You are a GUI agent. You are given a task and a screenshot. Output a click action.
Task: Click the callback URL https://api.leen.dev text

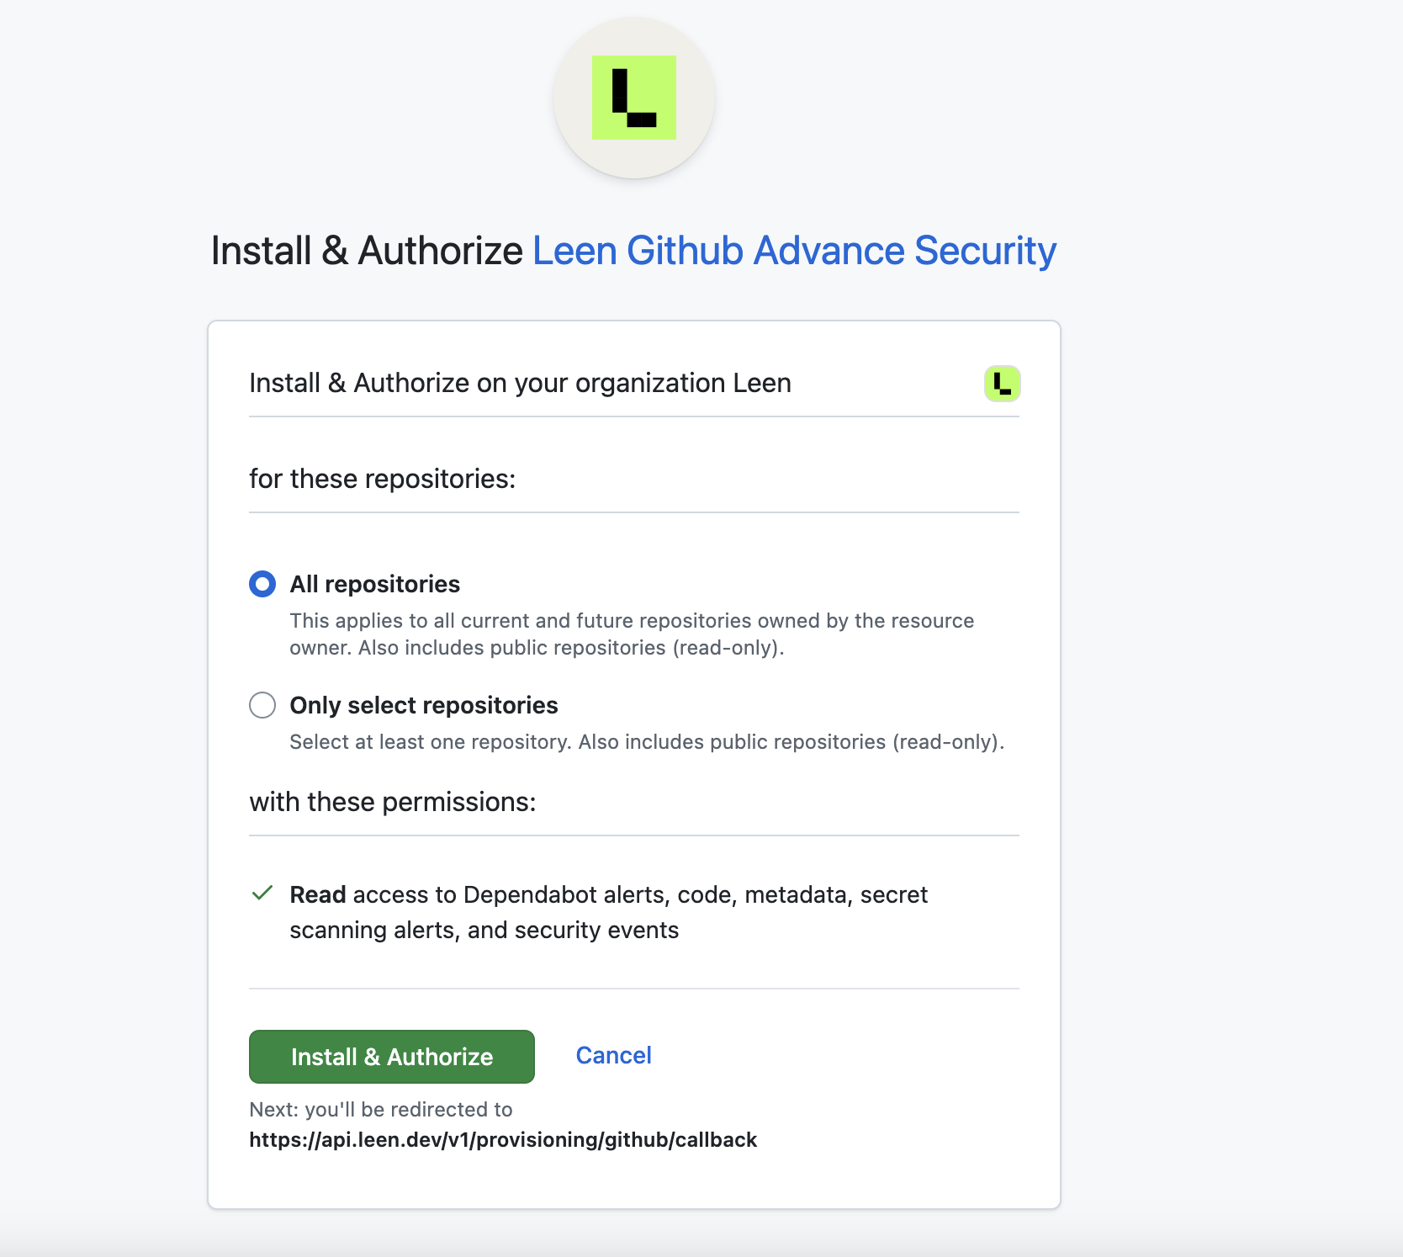coord(502,1140)
